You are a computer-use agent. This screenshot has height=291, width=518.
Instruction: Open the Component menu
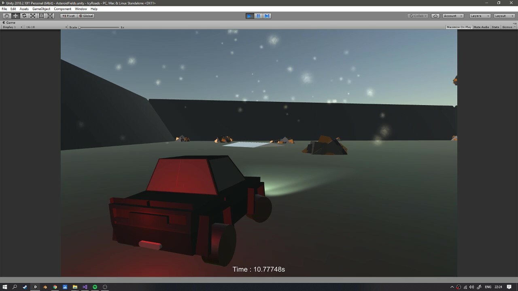point(62,9)
